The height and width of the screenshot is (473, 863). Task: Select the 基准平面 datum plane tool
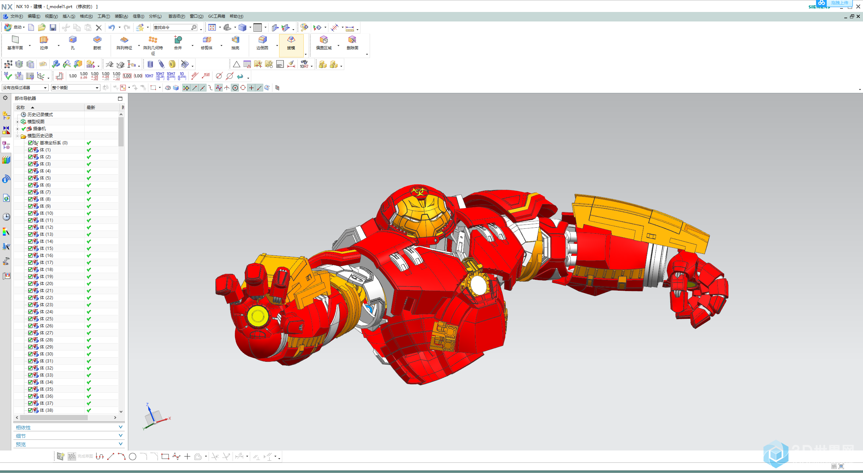tap(15, 43)
